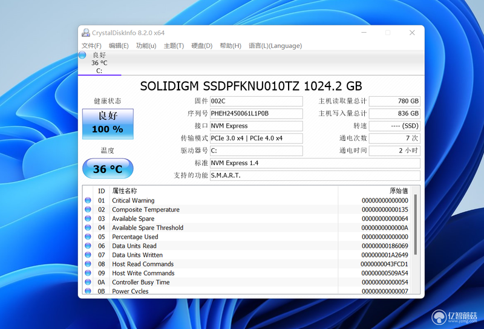
Task: Select the Host Write Commands attribute name
Action: click(143, 273)
